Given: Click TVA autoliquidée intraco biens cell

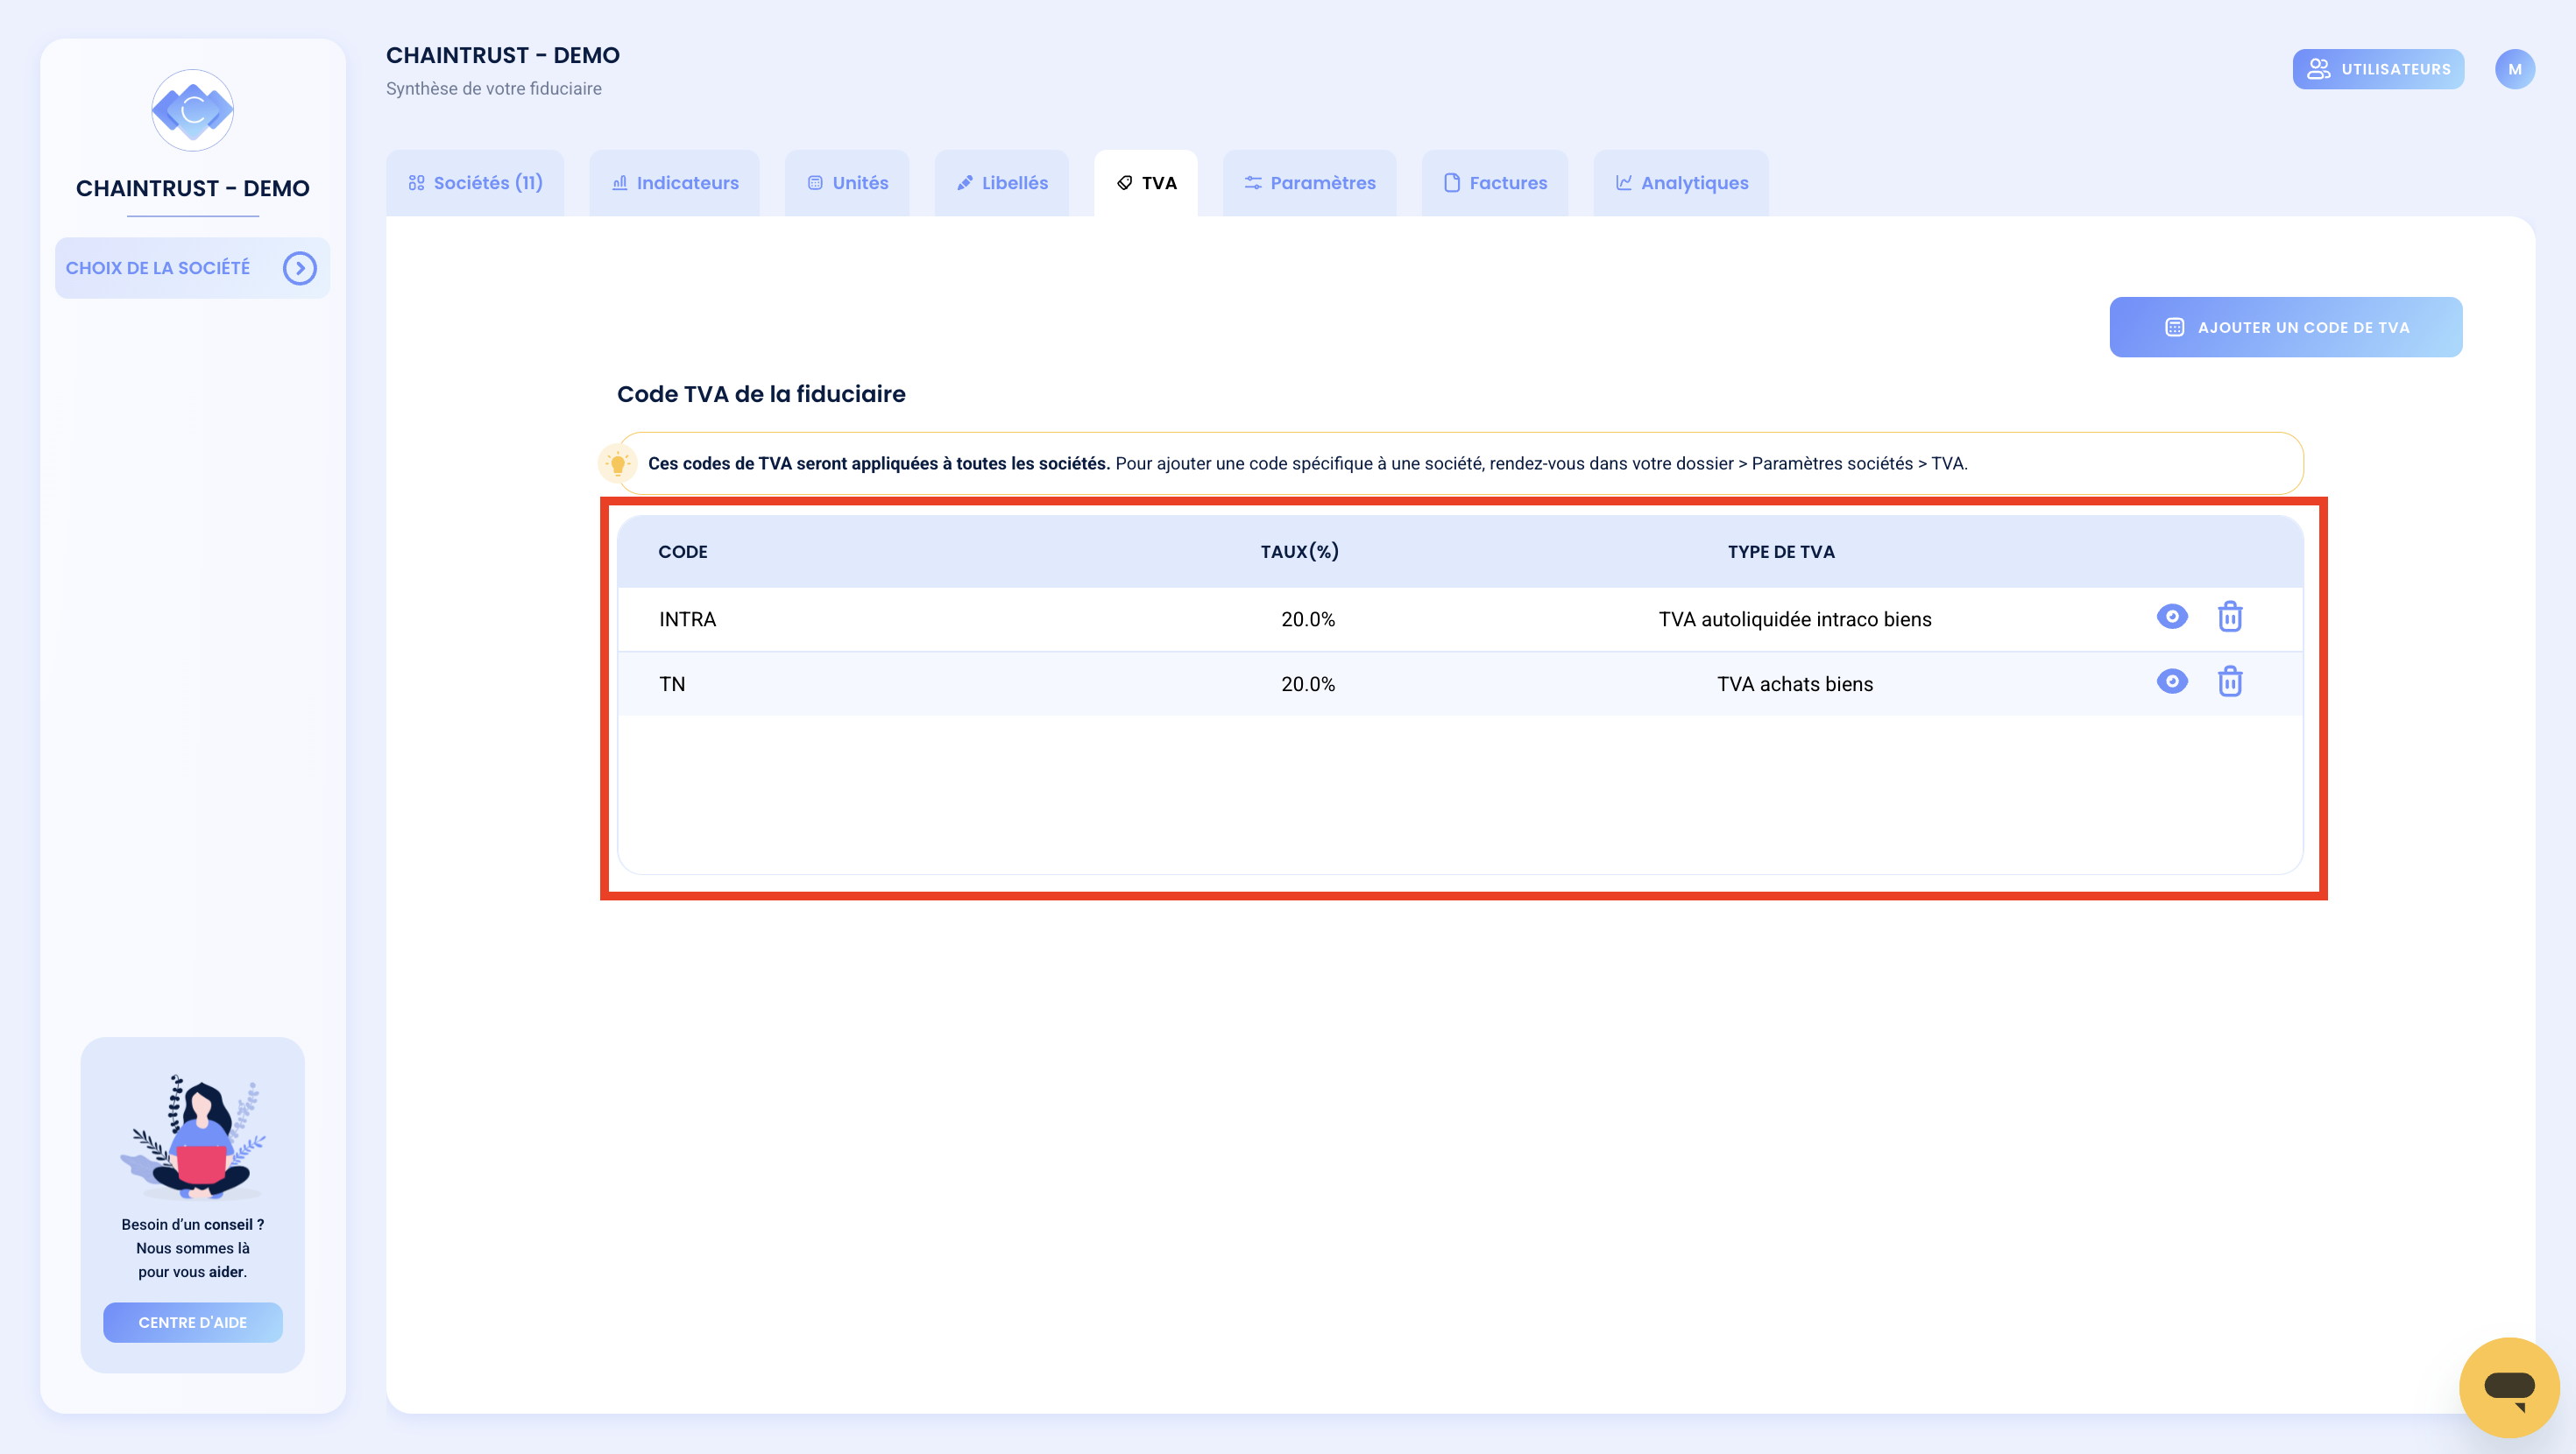Looking at the screenshot, I should pos(1795,619).
